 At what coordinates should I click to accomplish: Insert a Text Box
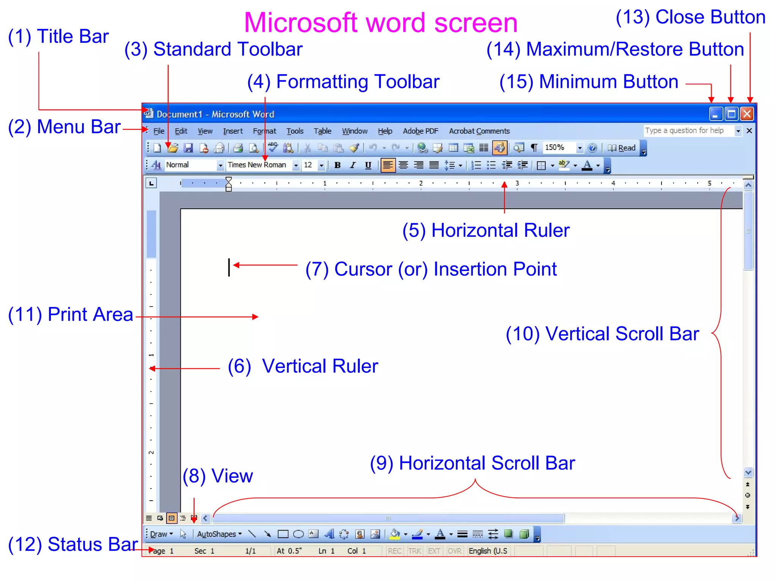tap(313, 534)
